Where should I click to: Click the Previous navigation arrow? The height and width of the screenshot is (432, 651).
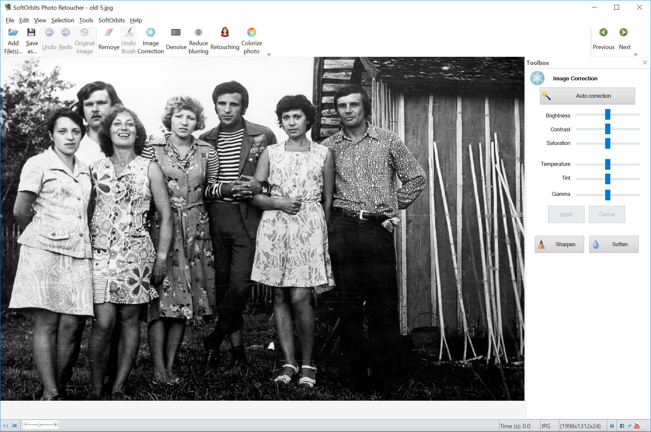[x=603, y=32]
